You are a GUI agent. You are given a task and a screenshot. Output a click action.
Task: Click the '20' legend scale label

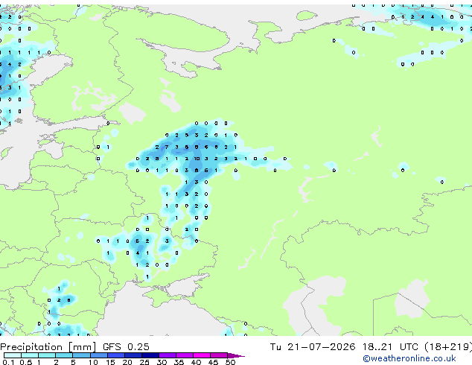tap(127, 362)
